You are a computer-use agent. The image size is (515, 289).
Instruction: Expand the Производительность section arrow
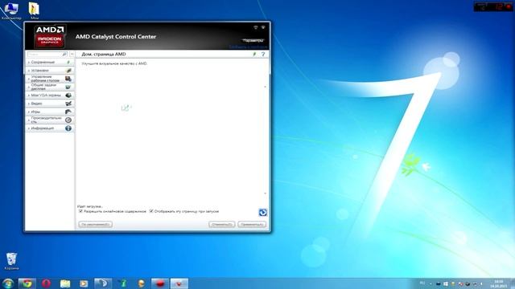(x=29, y=120)
